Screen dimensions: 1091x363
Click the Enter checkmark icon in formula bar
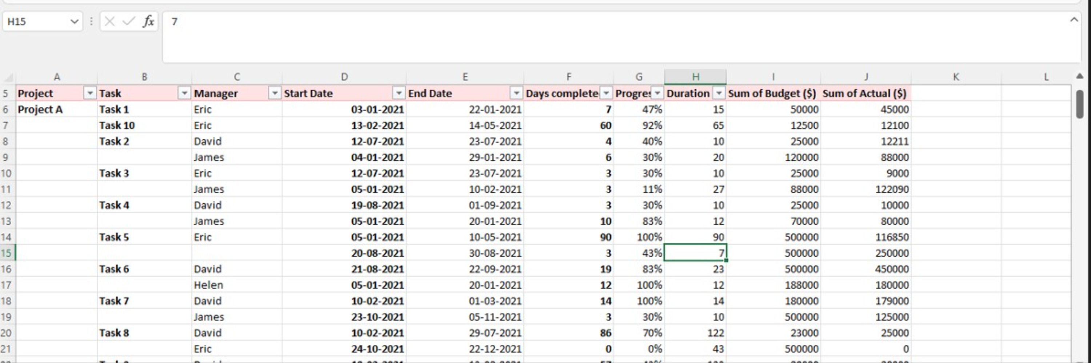pyautogui.click(x=128, y=21)
